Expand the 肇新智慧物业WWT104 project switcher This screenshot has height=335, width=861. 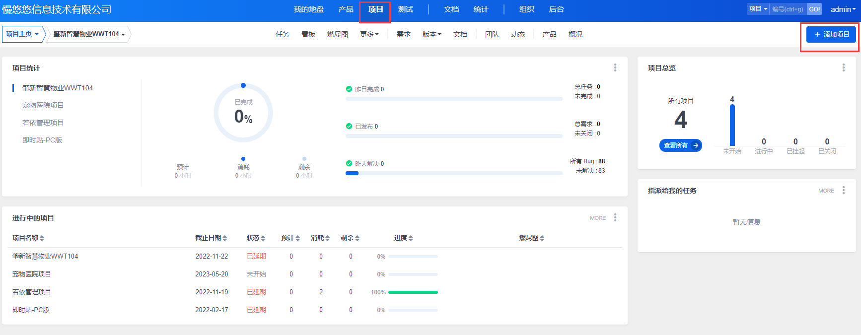(89, 34)
